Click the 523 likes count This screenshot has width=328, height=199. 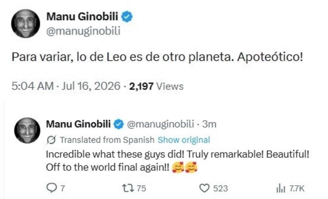click(220, 189)
